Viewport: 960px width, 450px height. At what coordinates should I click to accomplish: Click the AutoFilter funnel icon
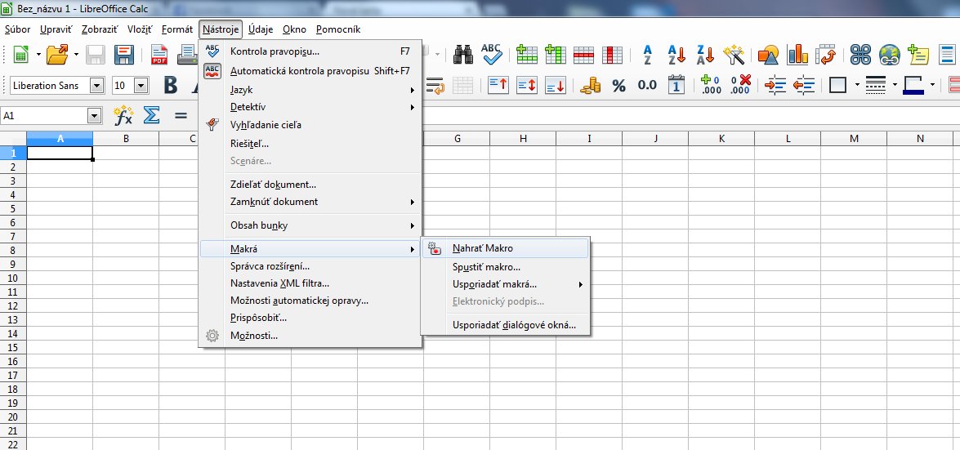pos(734,55)
